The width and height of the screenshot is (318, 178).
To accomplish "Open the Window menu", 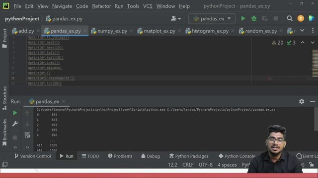I will 165,6.
